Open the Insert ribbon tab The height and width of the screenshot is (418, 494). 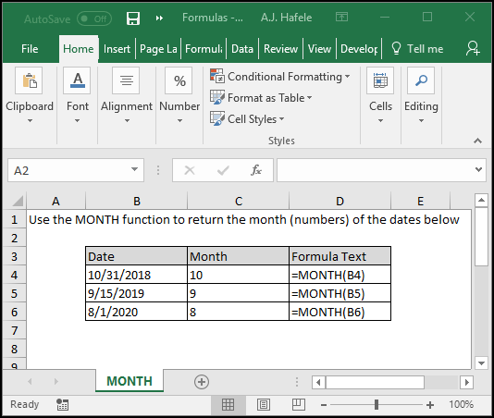point(117,49)
